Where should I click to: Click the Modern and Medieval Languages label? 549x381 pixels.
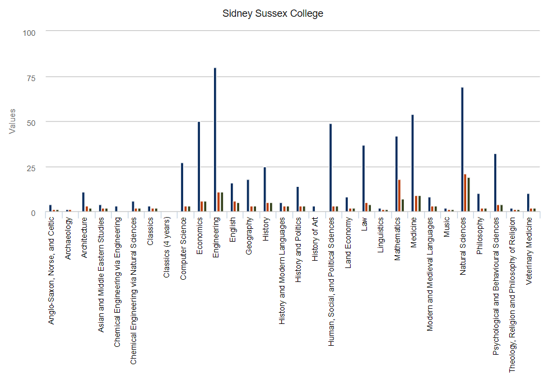tap(430, 274)
